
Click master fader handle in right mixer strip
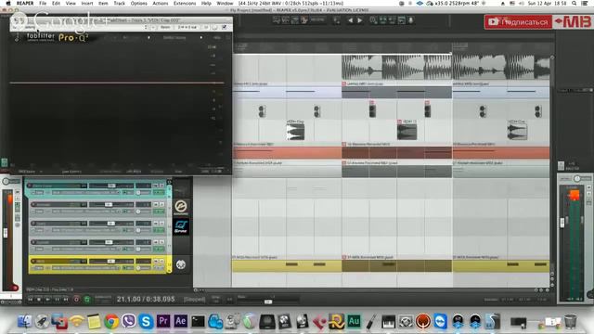(x=562, y=223)
